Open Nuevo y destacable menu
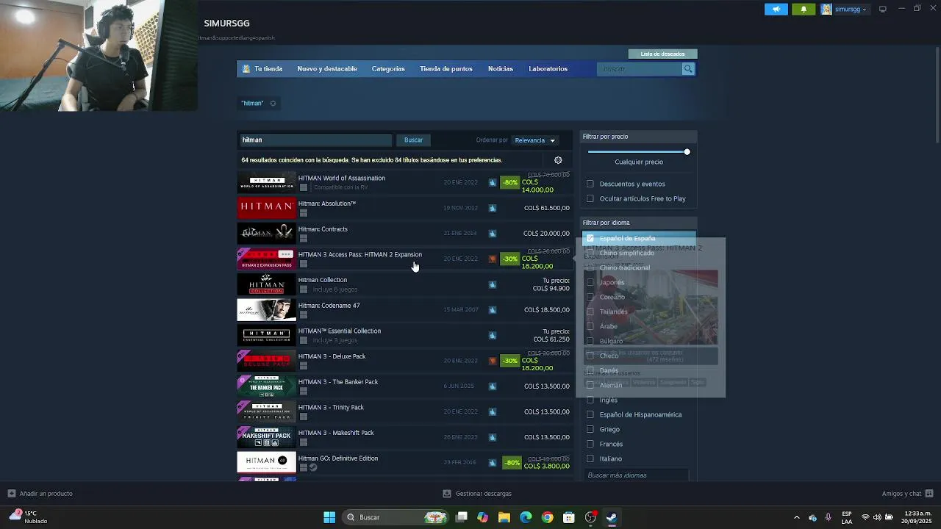The height and width of the screenshot is (529, 941). [327, 69]
